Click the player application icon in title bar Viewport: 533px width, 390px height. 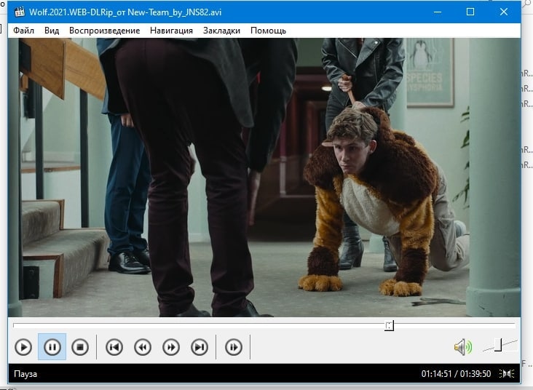click(x=20, y=12)
